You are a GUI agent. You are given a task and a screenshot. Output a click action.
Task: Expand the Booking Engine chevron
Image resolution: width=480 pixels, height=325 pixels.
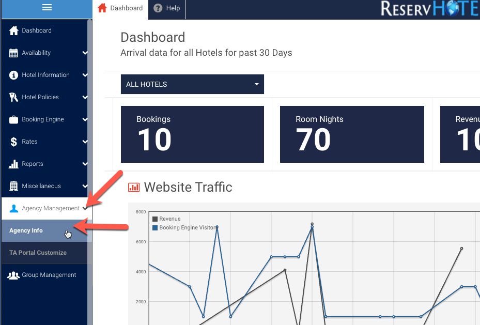(85, 119)
